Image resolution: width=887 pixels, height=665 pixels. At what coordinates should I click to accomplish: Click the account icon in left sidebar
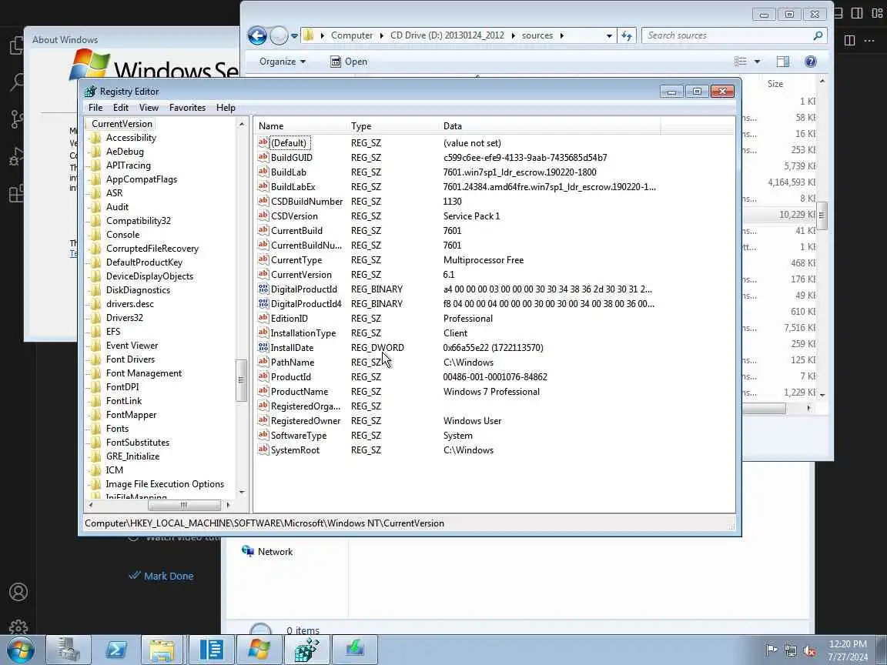(18, 592)
